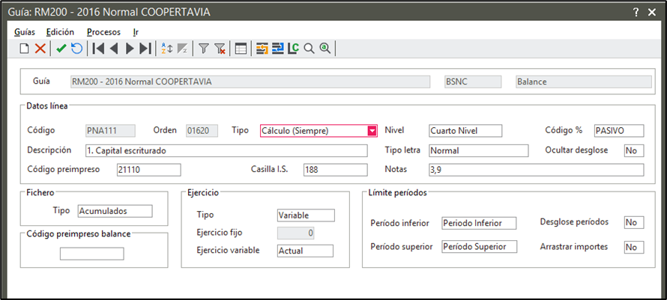Click the orange lines arrows icon
Screen dimensions: 667x300
[x=262, y=49]
